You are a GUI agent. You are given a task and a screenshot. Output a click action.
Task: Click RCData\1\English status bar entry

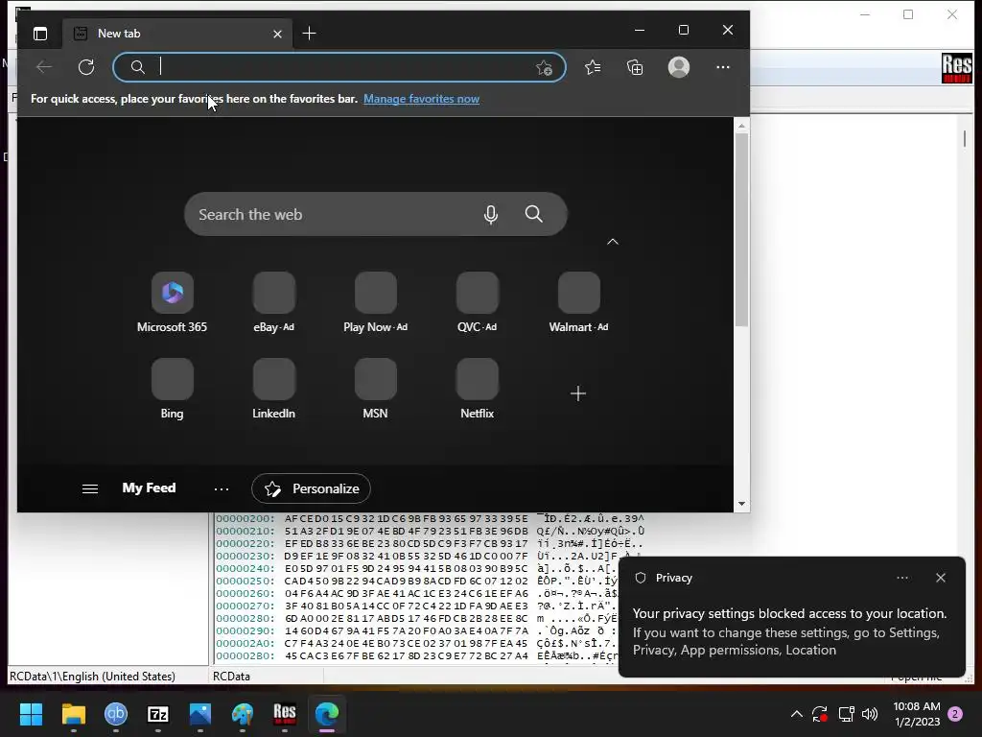pyautogui.click(x=93, y=677)
